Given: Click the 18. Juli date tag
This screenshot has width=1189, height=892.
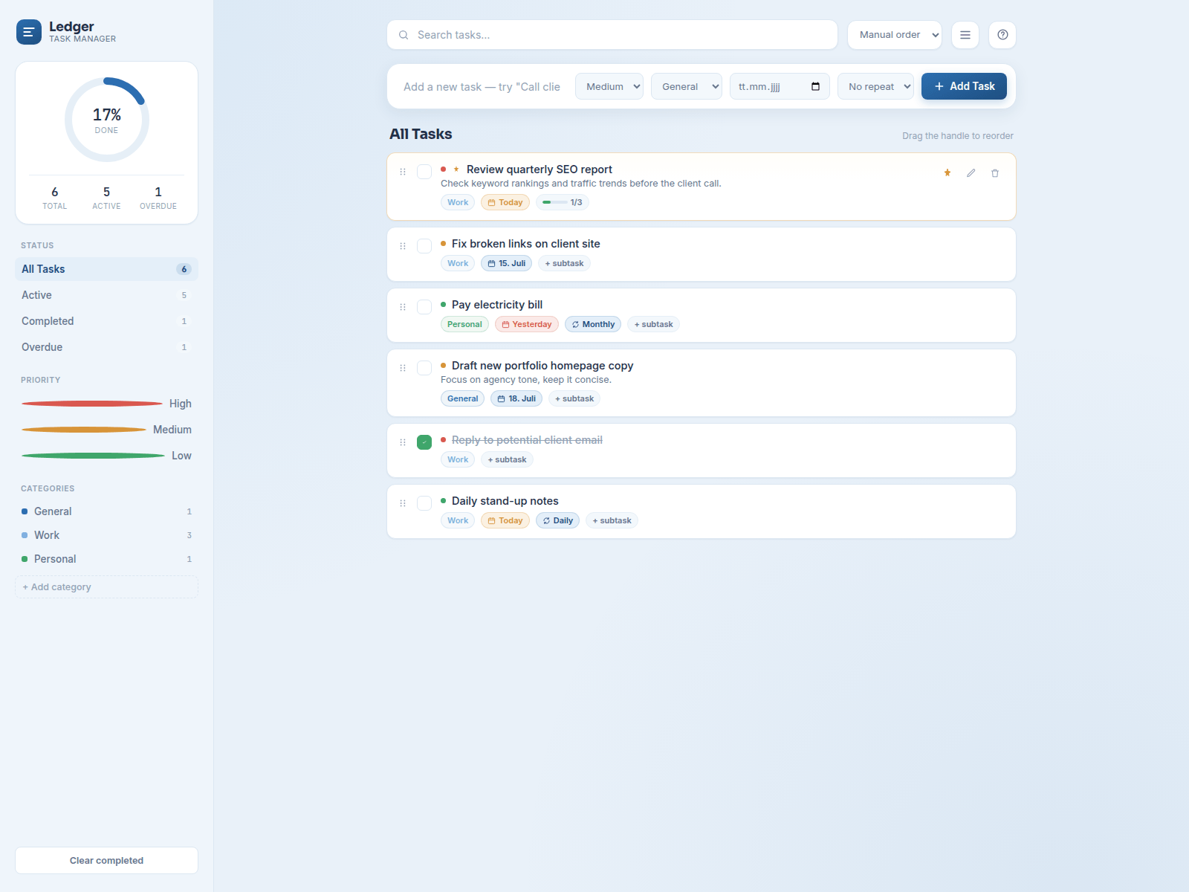Looking at the screenshot, I should [516, 398].
